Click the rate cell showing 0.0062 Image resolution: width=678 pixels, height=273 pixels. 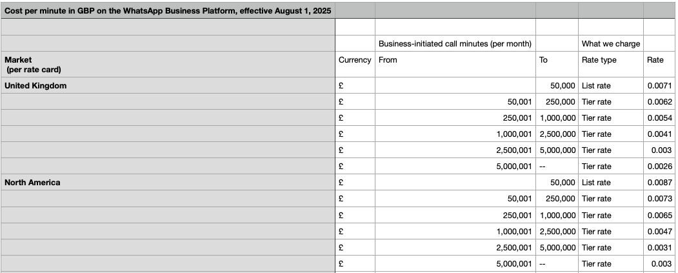(659, 102)
